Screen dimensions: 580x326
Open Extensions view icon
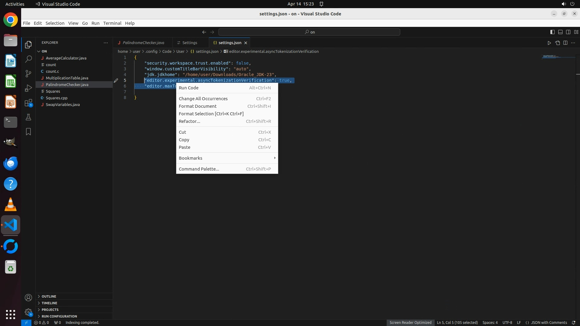point(28,103)
